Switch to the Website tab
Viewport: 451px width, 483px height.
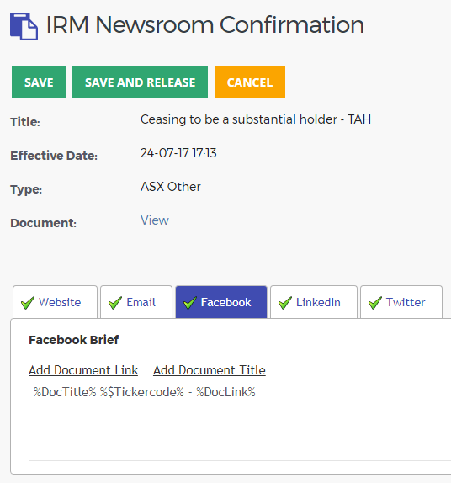click(x=56, y=302)
